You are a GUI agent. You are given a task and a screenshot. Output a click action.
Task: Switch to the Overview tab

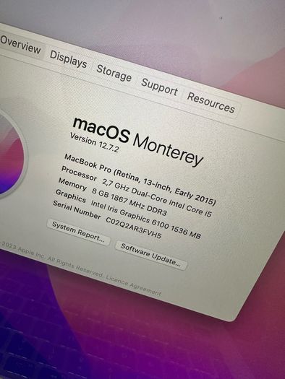pyautogui.click(x=20, y=45)
